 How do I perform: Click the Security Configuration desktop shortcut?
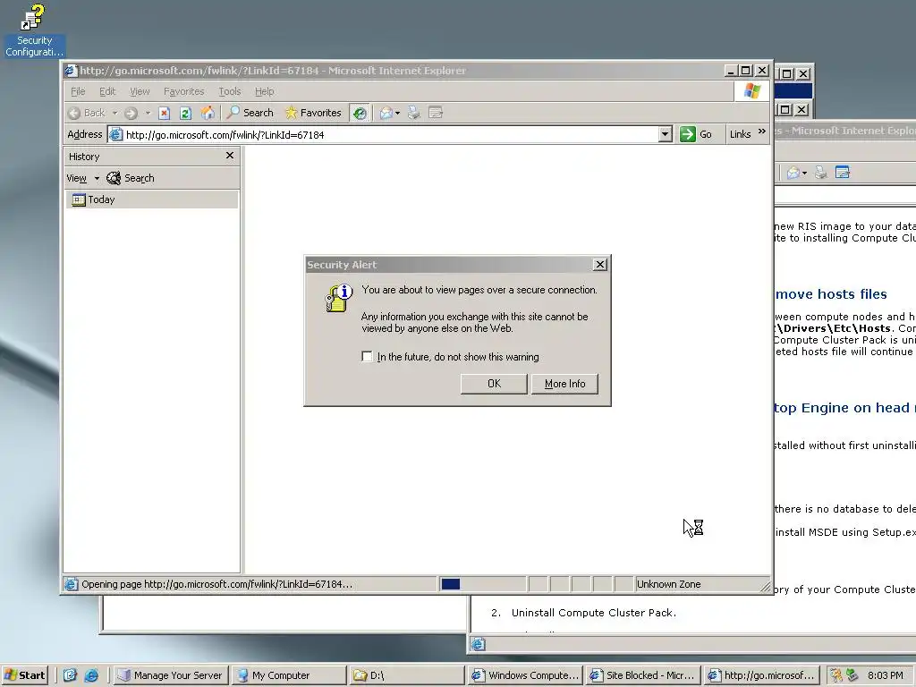35,30
